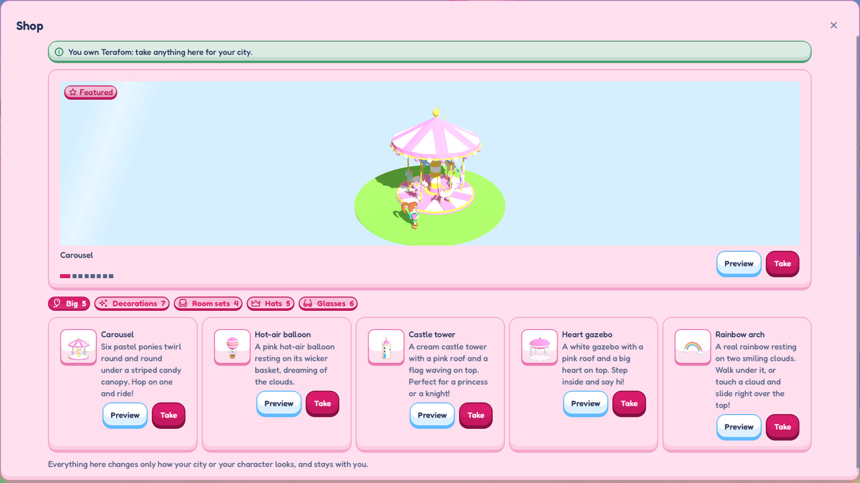Click the Hot-air balloon thumbnail icon
This screenshot has height=483, width=860.
232,347
